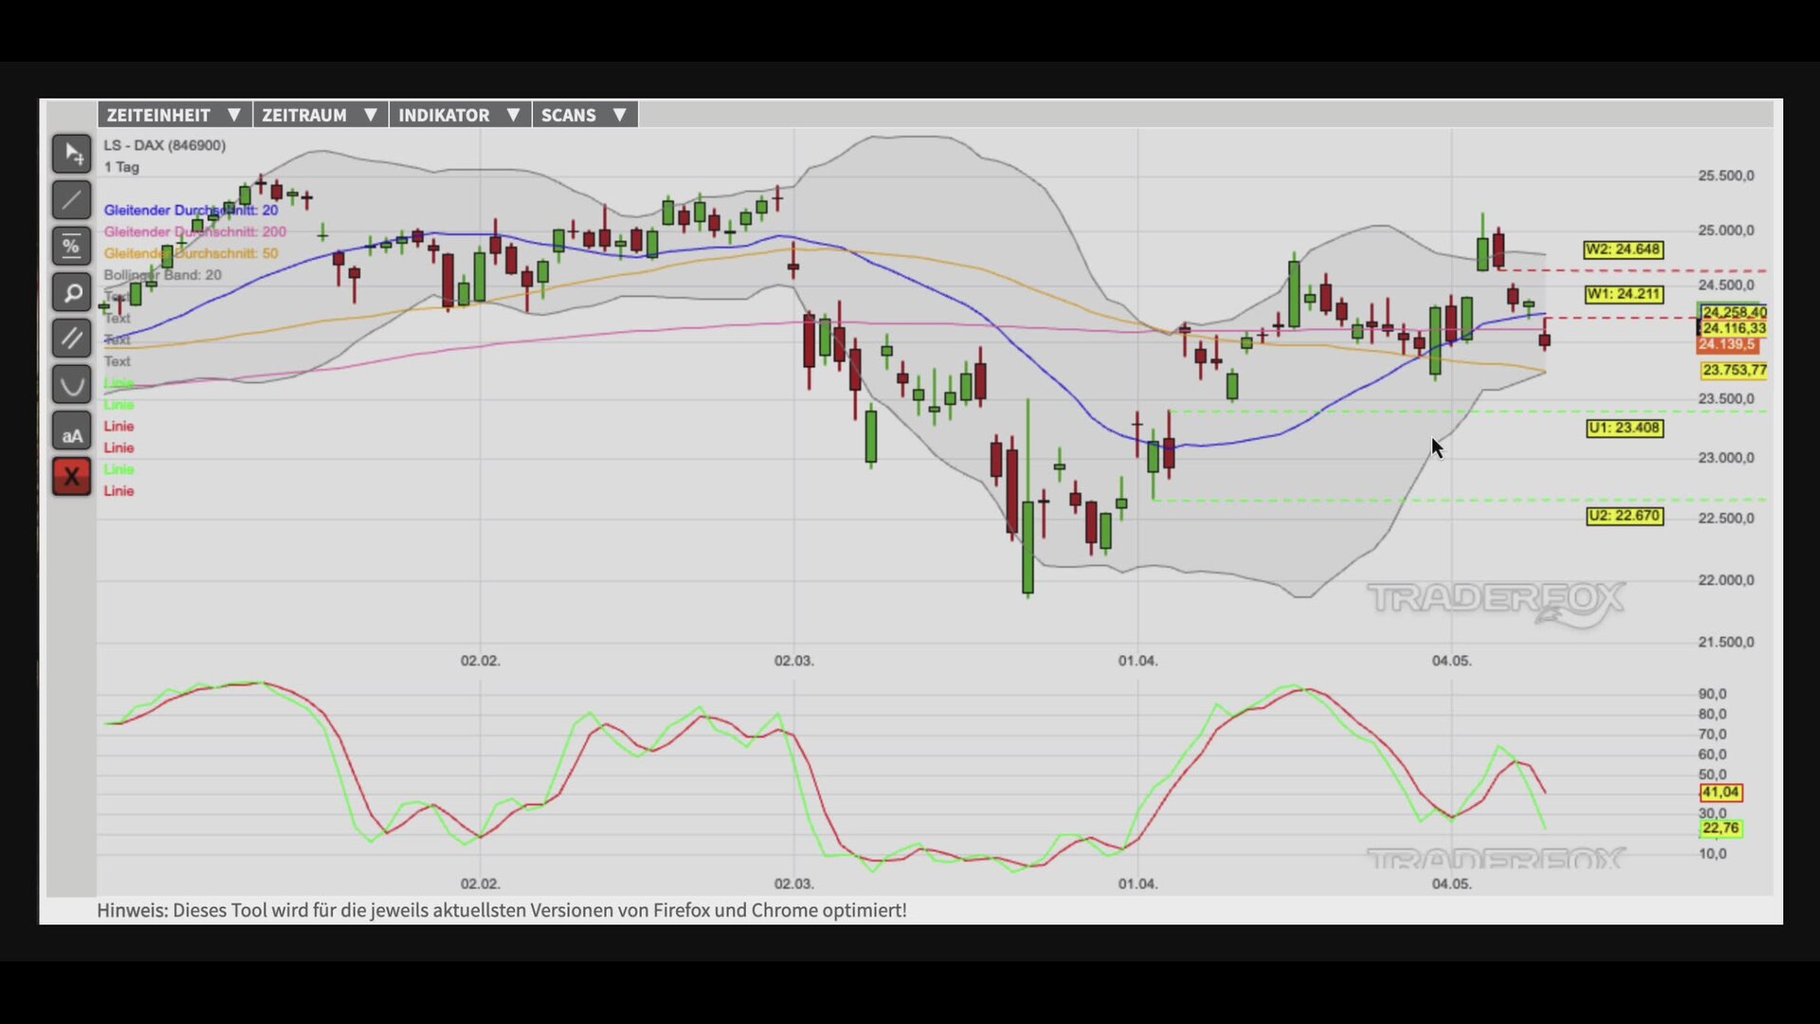Image resolution: width=1820 pixels, height=1024 pixels.
Task: Click the W1: 24.211 resistance label
Action: click(x=1623, y=294)
